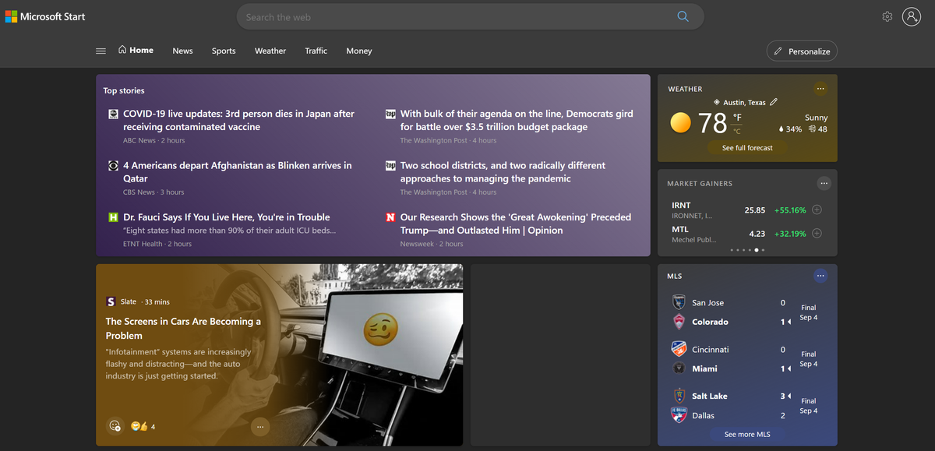The width and height of the screenshot is (935, 451).
Task: Open the settings gear icon
Action: click(x=887, y=16)
